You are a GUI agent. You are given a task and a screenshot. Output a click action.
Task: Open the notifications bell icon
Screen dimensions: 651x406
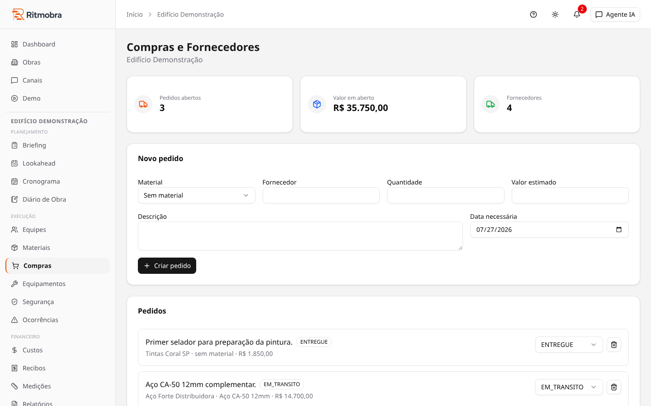pyautogui.click(x=577, y=14)
